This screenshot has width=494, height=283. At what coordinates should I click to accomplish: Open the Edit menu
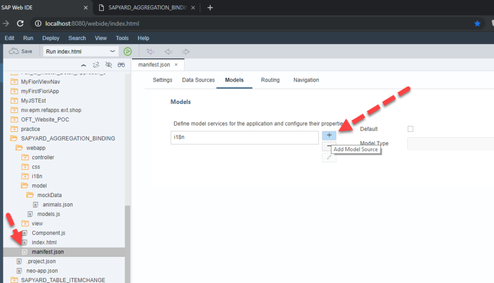click(x=10, y=38)
